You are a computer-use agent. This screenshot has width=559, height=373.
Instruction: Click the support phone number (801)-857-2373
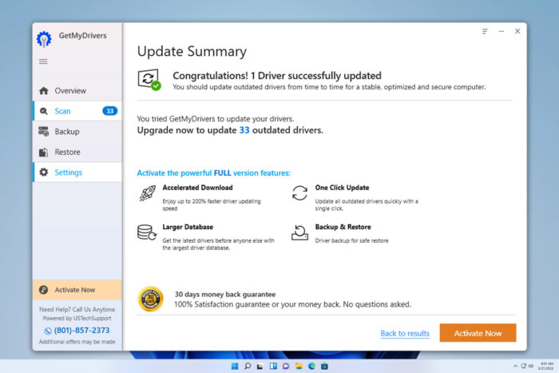coord(77,330)
